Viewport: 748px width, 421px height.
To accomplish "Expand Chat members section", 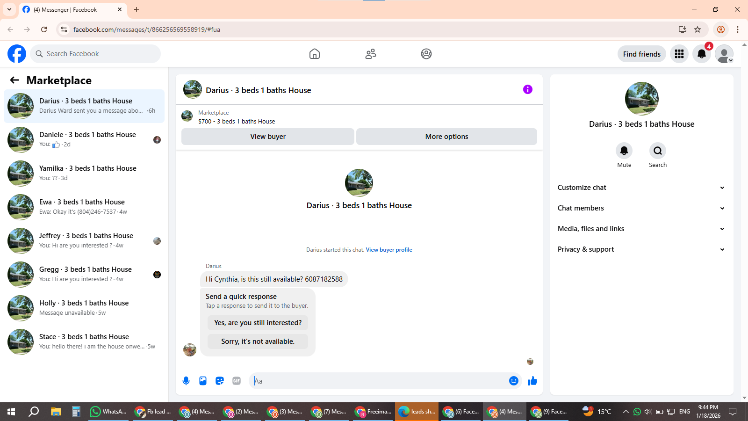I will (x=641, y=208).
